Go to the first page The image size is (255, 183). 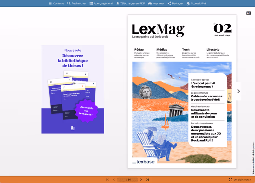tap(107, 180)
